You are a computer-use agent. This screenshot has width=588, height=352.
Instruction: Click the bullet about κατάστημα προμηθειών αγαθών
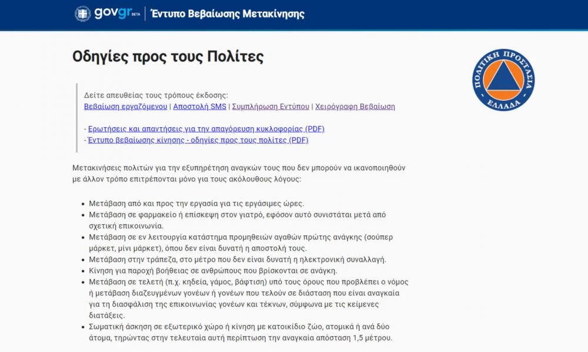240,243
